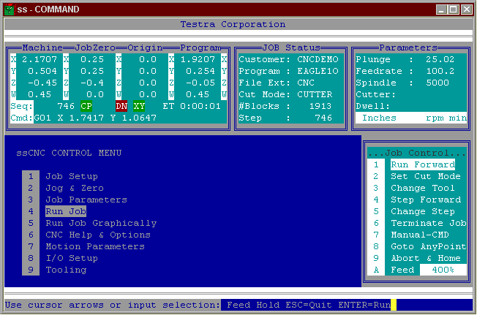This screenshot has width=477, height=315.
Task: Open CNC Help & Options
Action: click(97, 235)
